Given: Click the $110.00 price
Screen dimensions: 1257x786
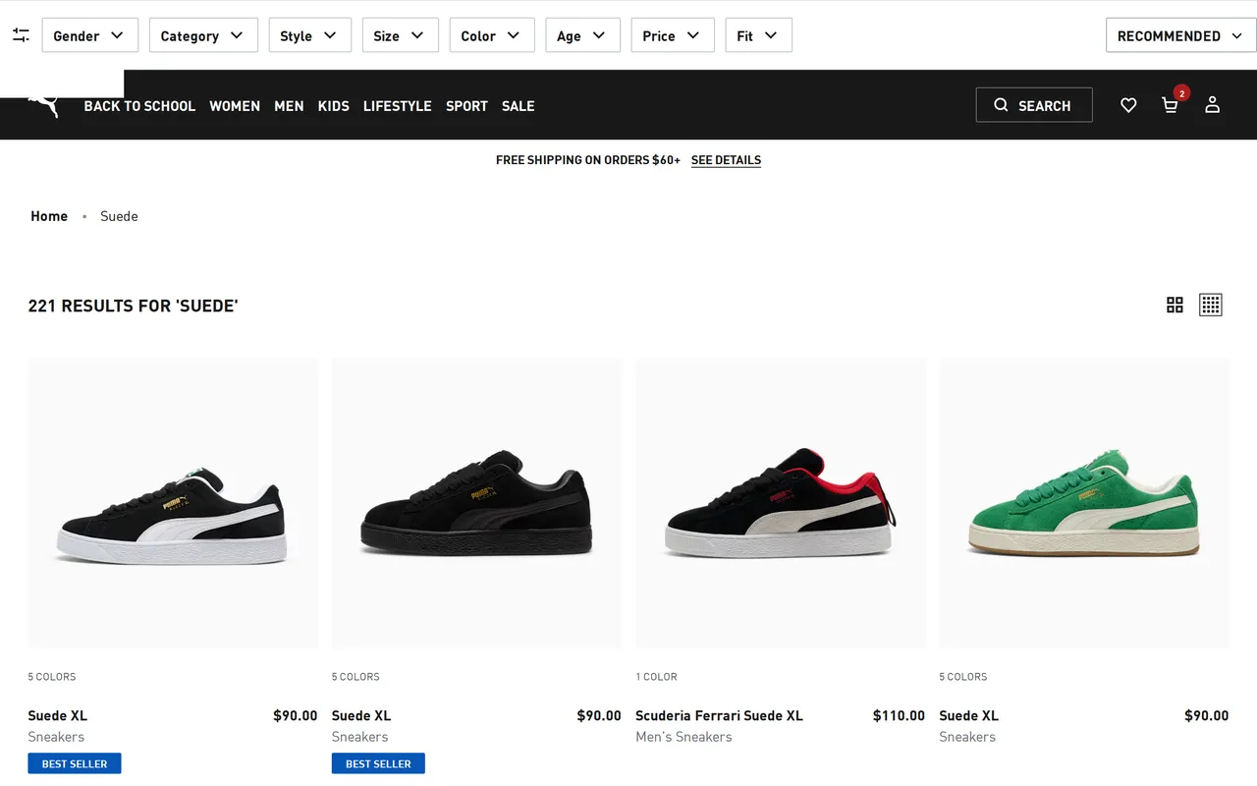Looking at the screenshot, I should [899, 715].
